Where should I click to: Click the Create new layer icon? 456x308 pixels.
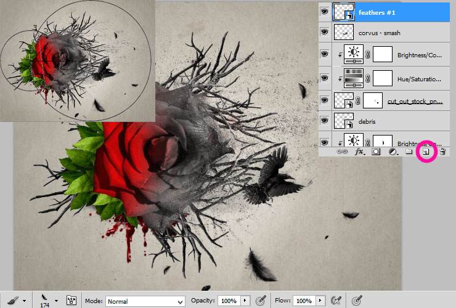tap(425, 151)
